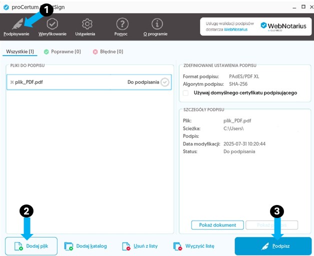
Task: Switch to the Błędne (0) tab
Action: [x=108, y=51]
